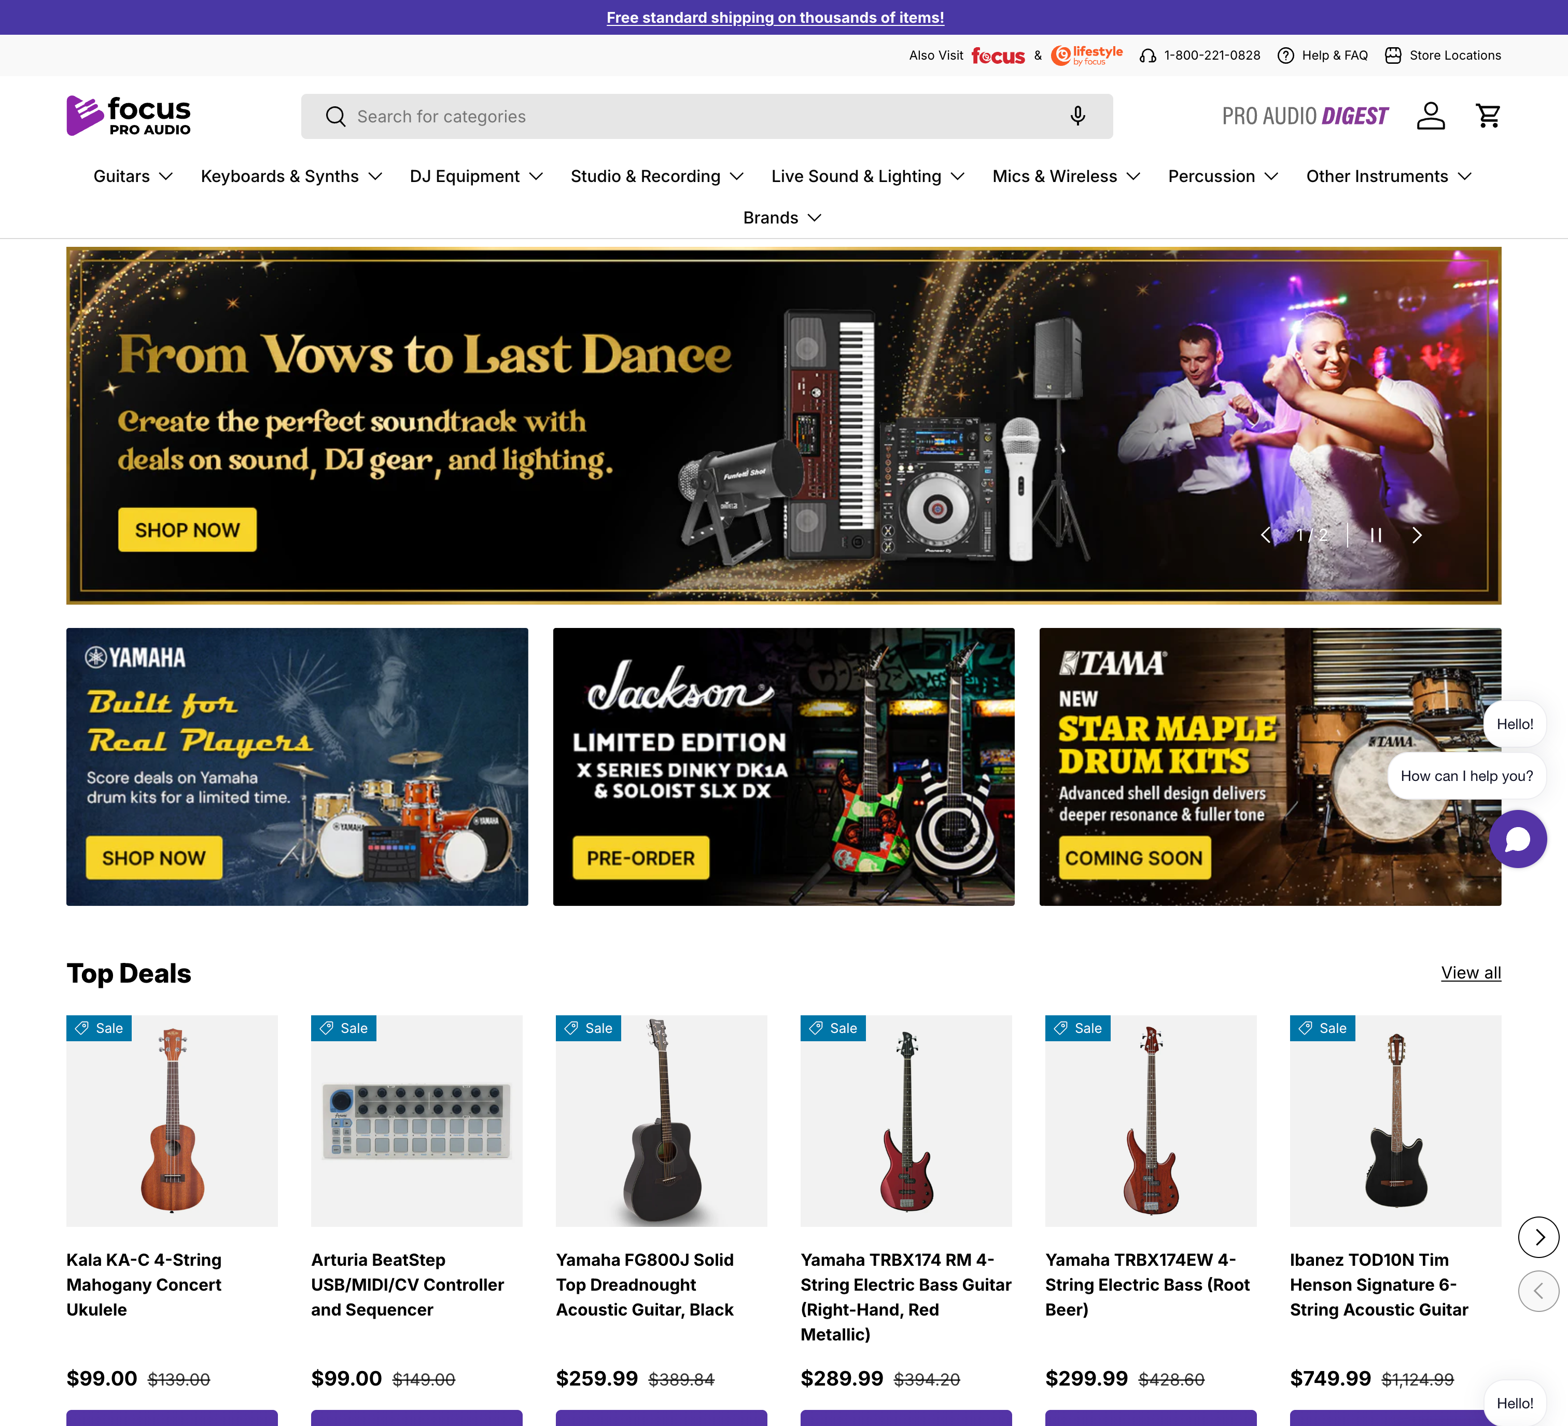Click the headset icon next to 1-800-221-0828
Screen dimensions: 1568x1426
tap(1148, 55)
